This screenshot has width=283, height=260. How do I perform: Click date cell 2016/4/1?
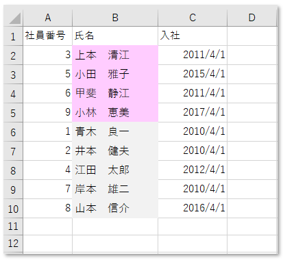[193, 209]
